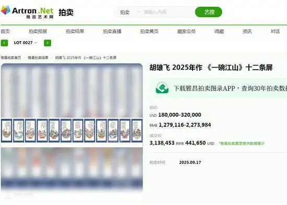Click the lot title 胡雄飞 2025年作
This screenshot has width=287, height=205.
(211, 68)
